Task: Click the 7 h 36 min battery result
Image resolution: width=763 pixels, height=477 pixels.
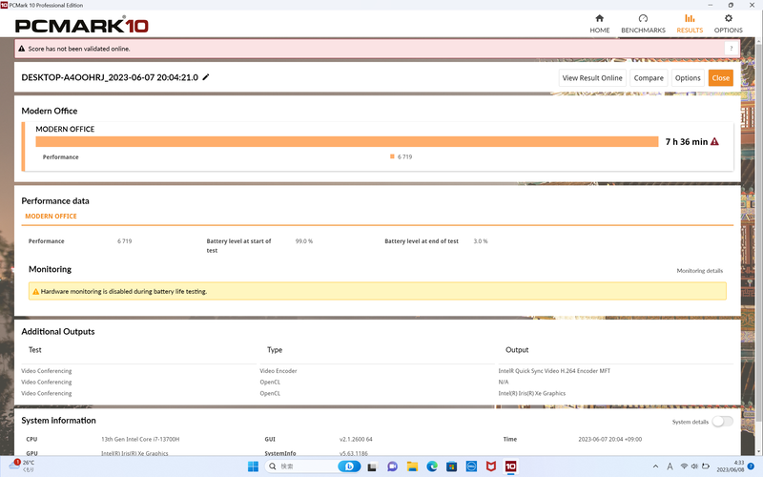Action: tap(686, 141)
